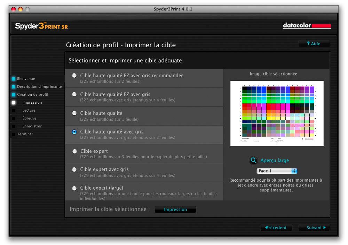Image resolution: width=348 pixels, height=245 pixels.
Task: Click selected 'Cible haute qualité avec gris' radio
Action: 74,132
